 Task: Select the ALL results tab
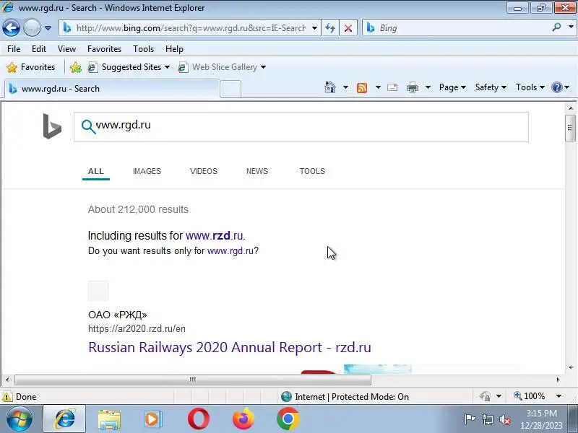coord(96,171)
